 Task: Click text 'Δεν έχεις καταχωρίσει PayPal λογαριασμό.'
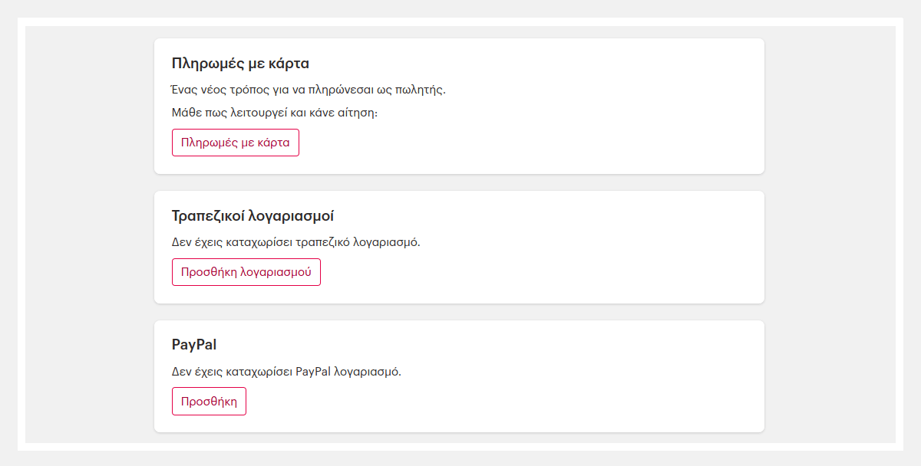[x=287, y=372]
